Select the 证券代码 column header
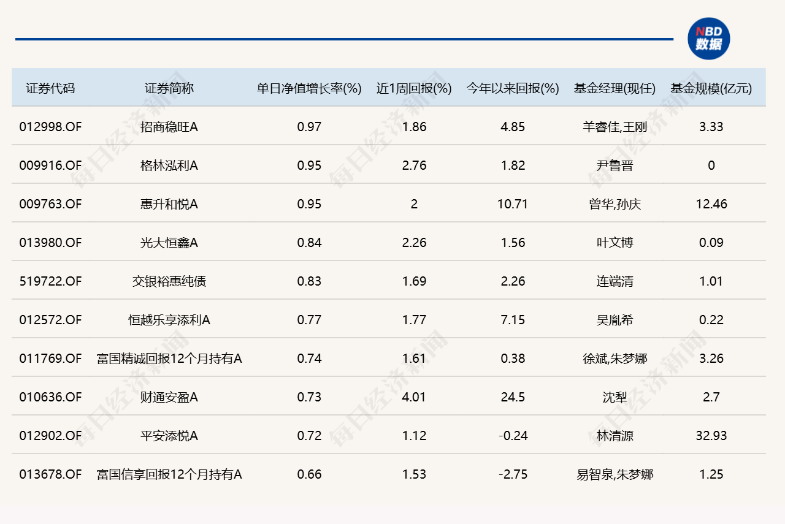The height and width of the screenshot is (524, 785). tap(50, 88)
